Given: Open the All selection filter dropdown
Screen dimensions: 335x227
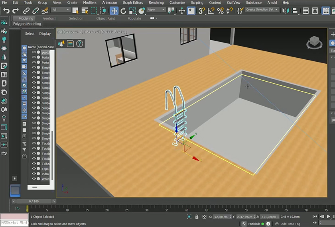Looking at the screenshot, I should pos(61,10).
